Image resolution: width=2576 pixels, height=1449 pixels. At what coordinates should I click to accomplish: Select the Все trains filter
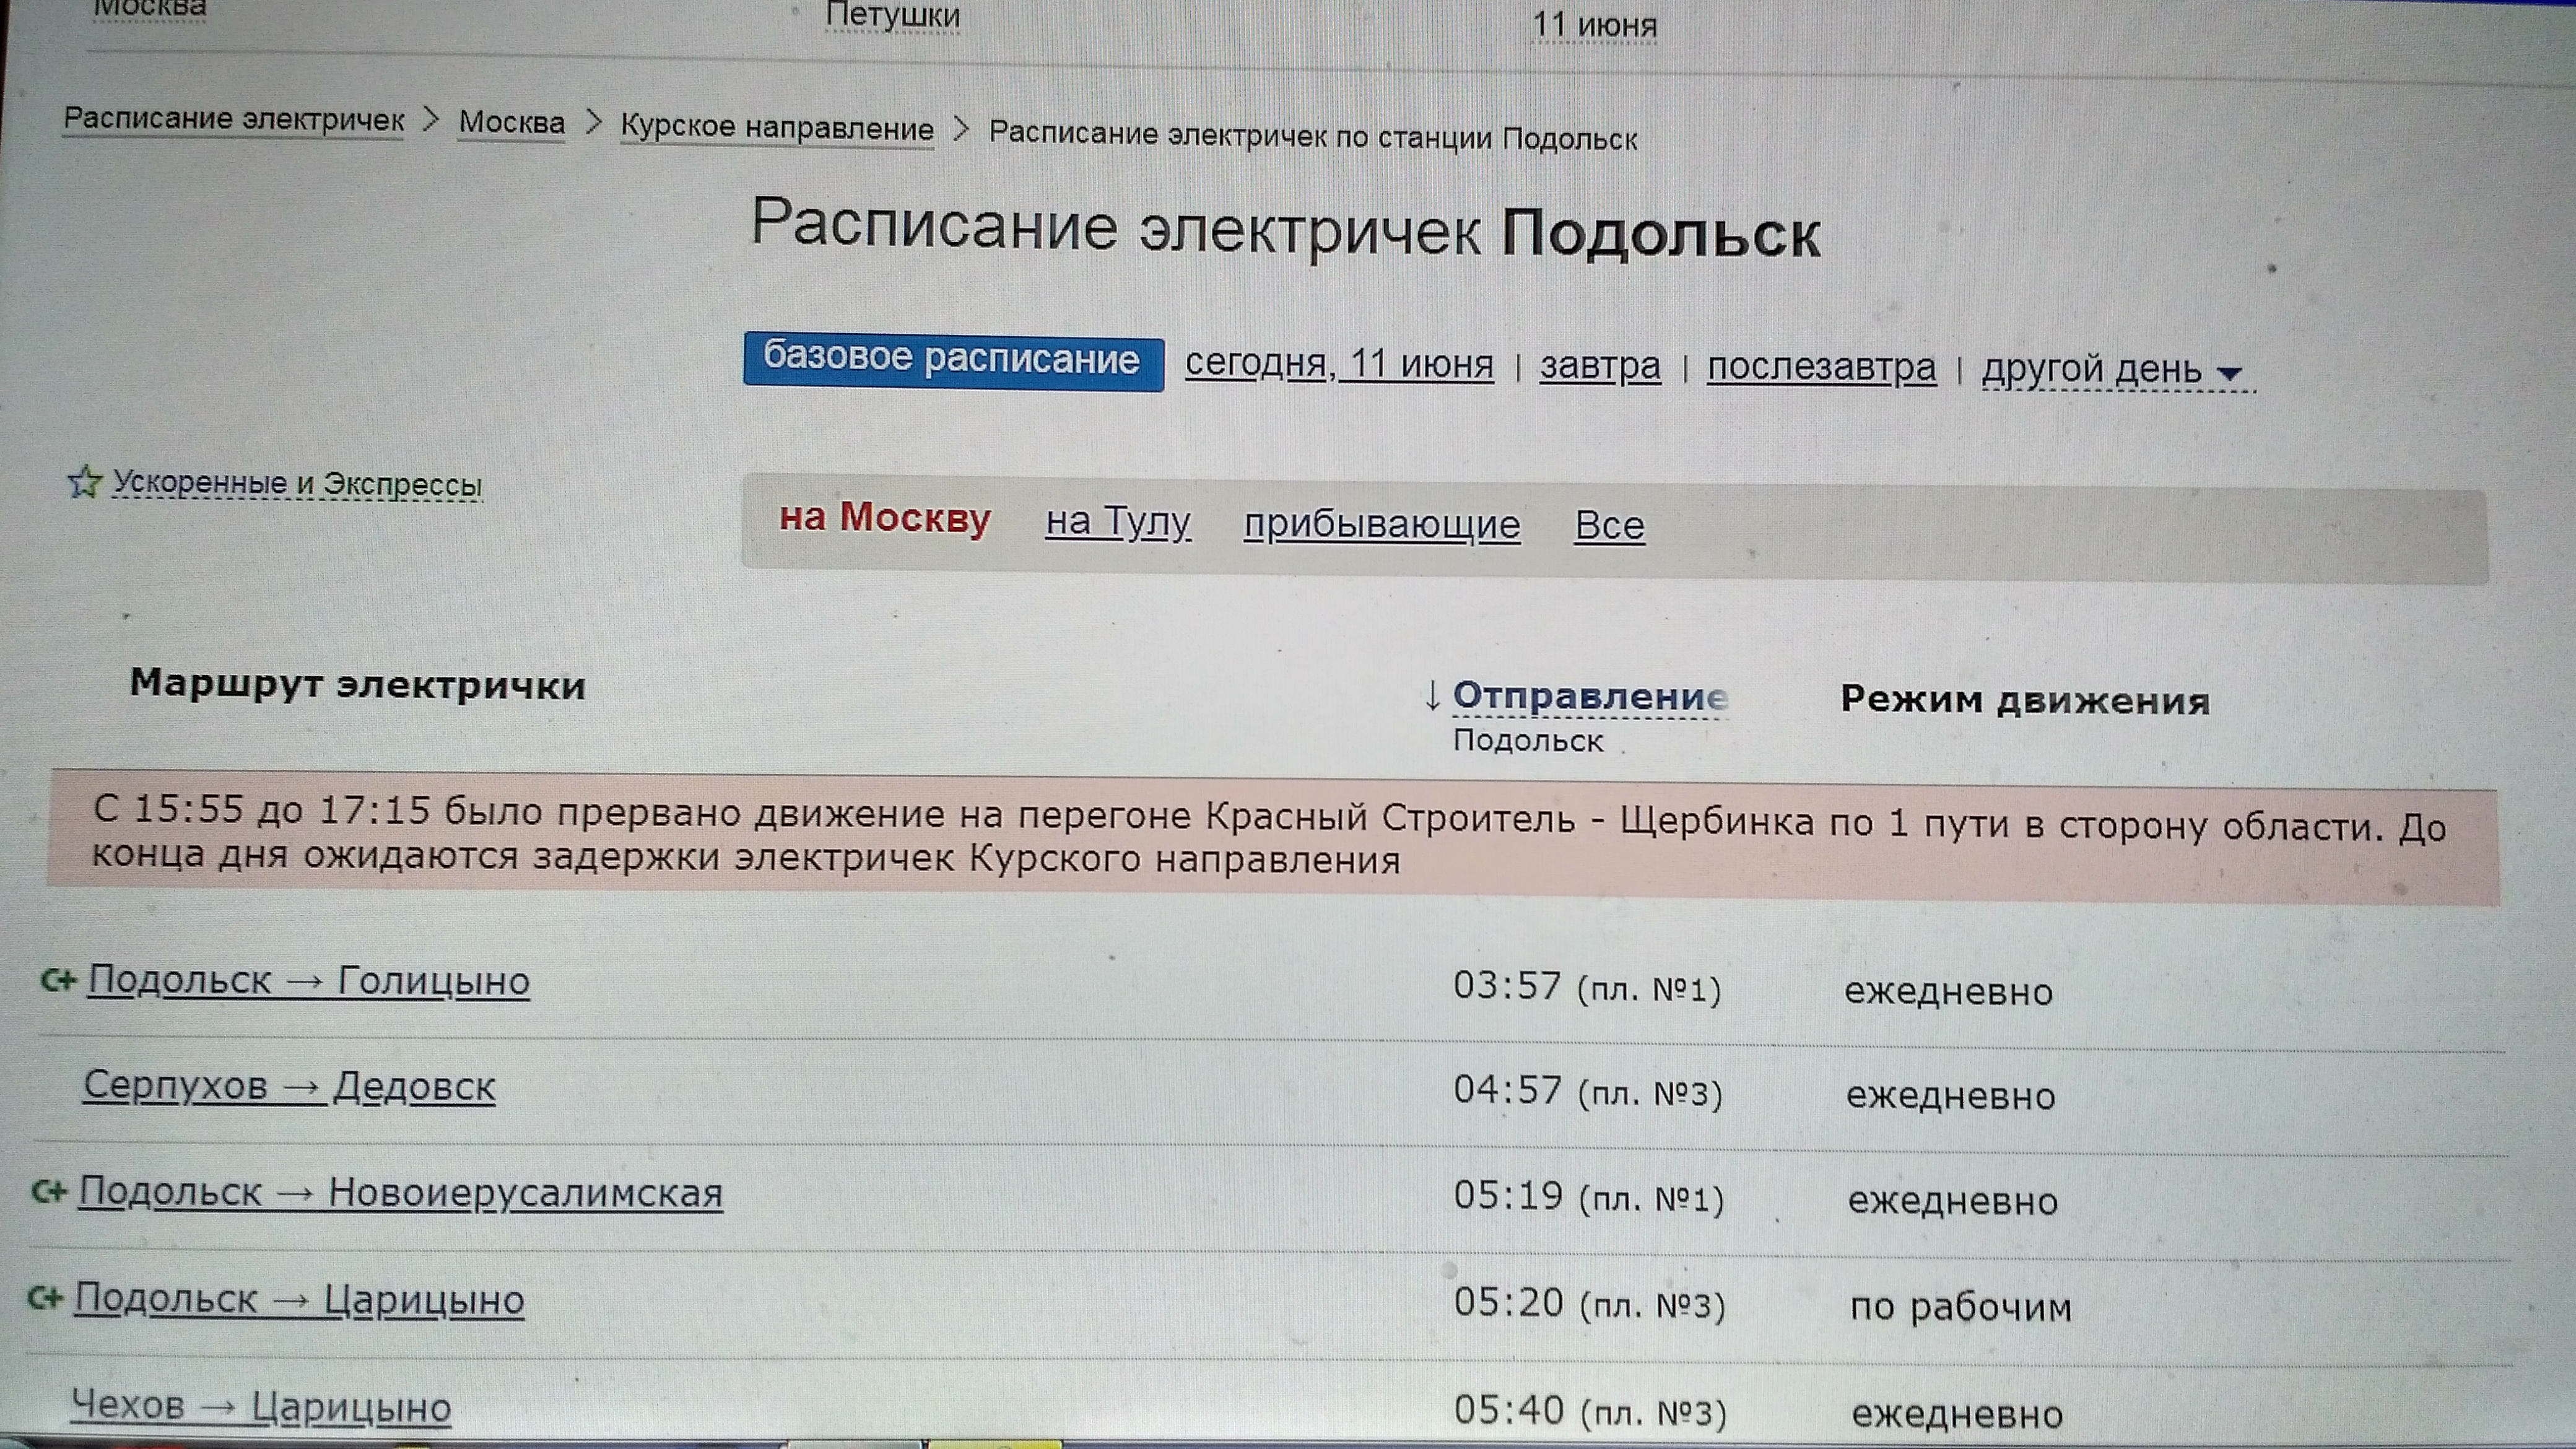tap(1609, 525)
